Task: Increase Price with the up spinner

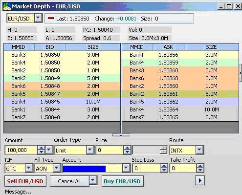Action: 127,148
